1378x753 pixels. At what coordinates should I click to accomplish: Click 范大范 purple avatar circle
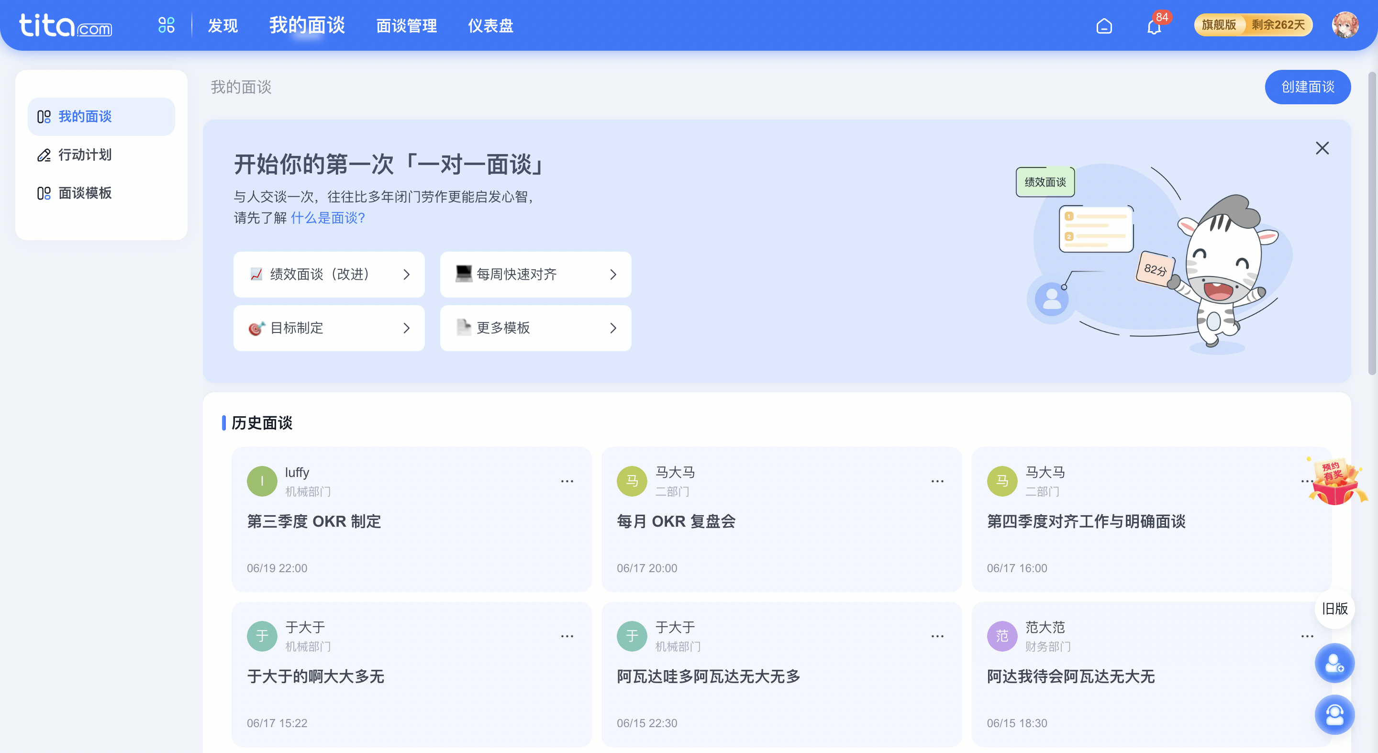coord(1001,636)
